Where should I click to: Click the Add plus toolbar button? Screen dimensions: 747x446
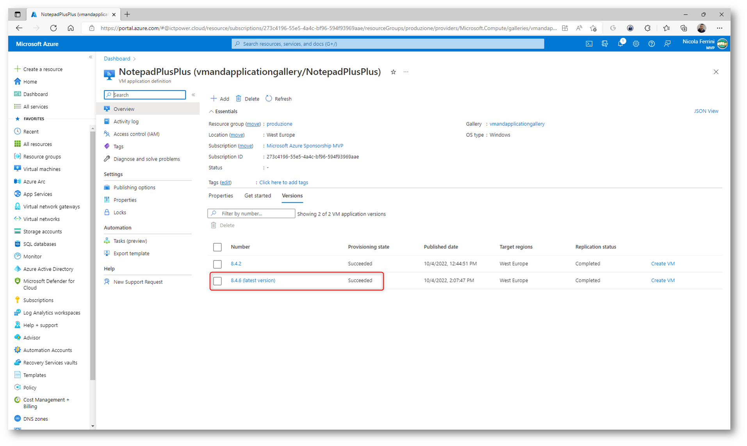pos(220,99)
